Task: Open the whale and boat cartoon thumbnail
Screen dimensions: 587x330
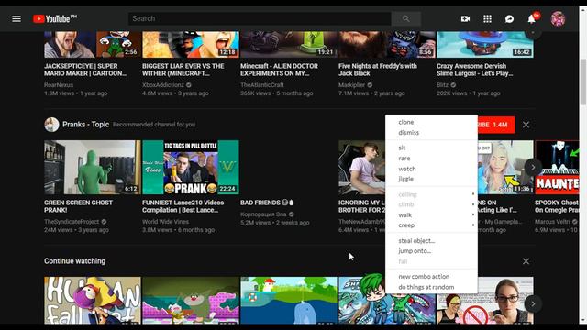Action: click(x=289, y=301)
